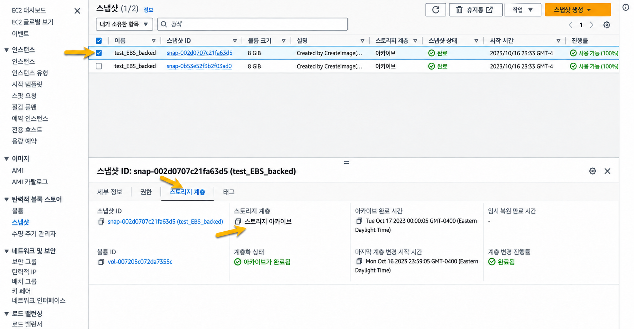634x329 pixels.
Task: Copy the storage tier value
Action: [238, 222]
